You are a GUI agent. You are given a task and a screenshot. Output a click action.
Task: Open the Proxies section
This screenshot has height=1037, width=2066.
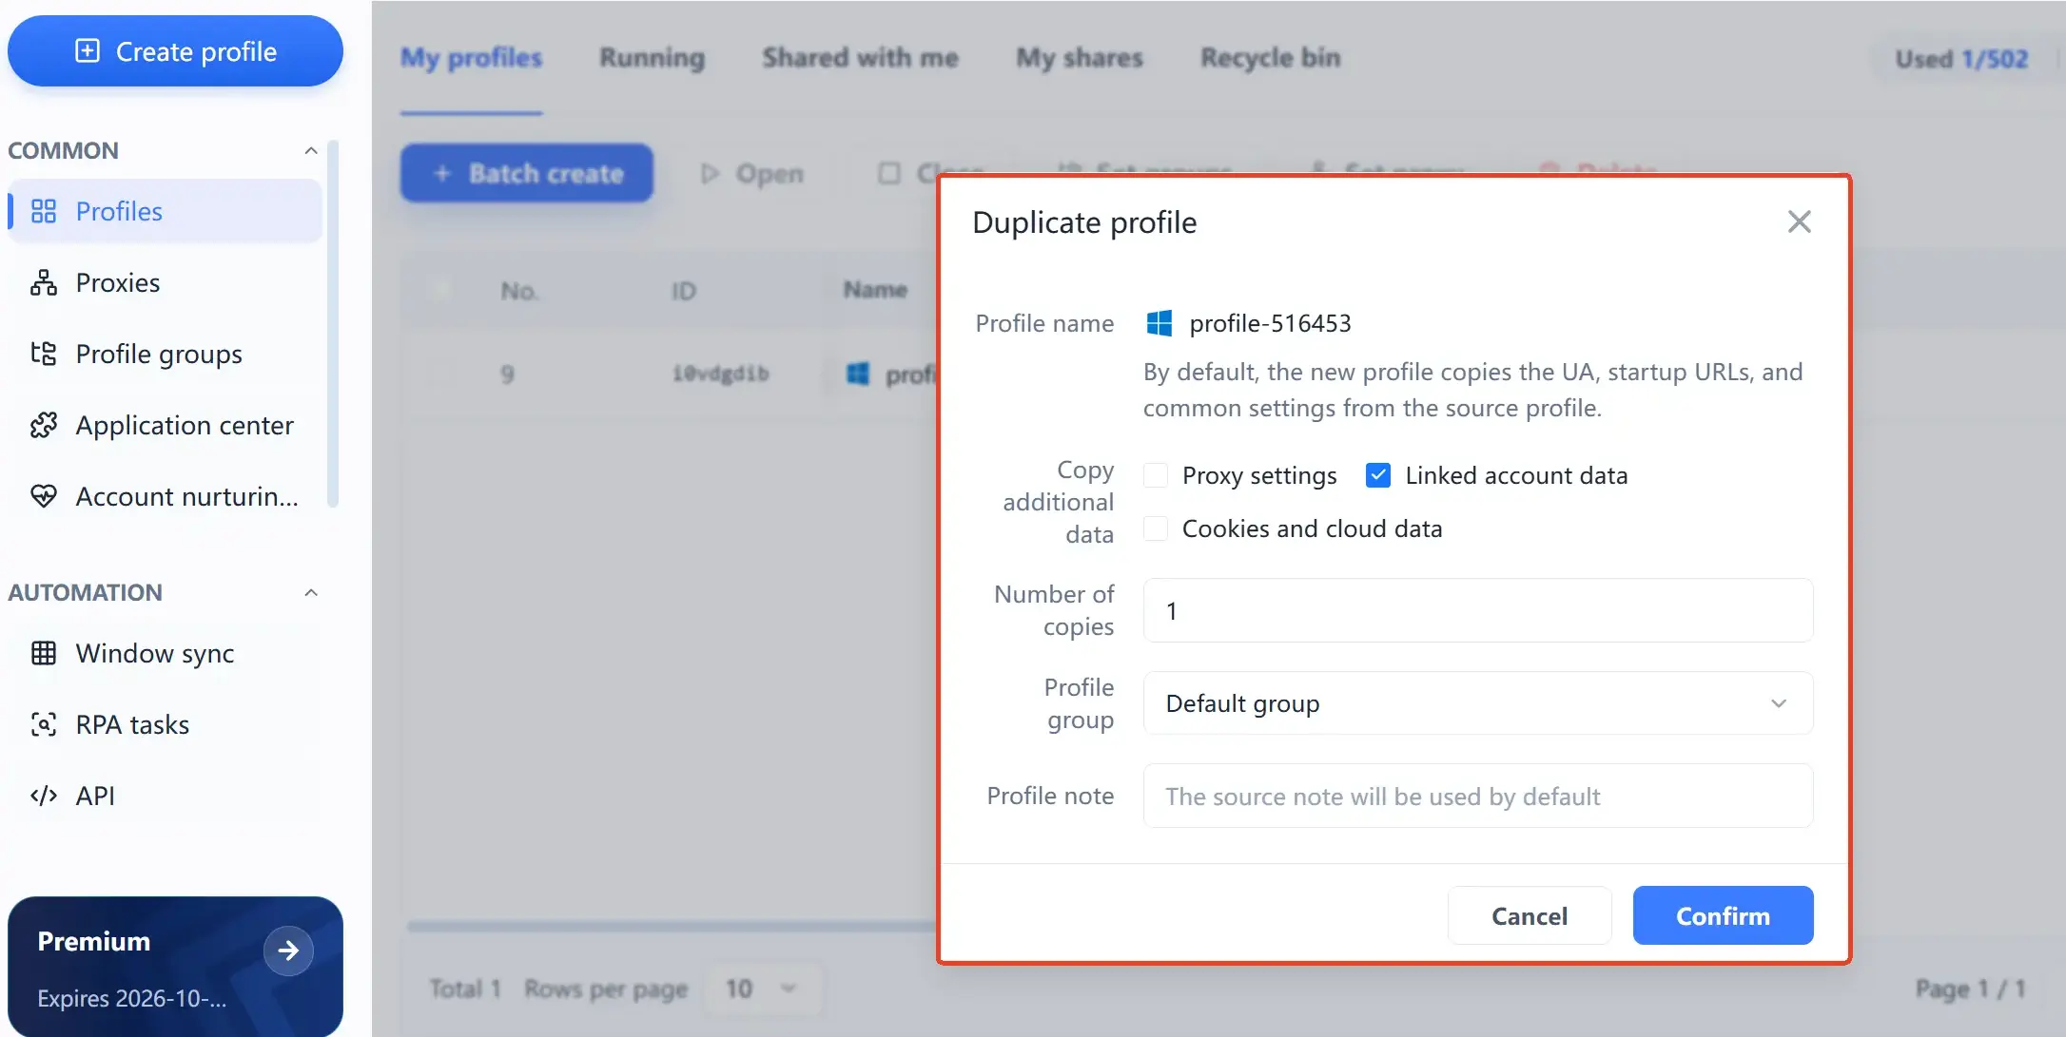165,282
